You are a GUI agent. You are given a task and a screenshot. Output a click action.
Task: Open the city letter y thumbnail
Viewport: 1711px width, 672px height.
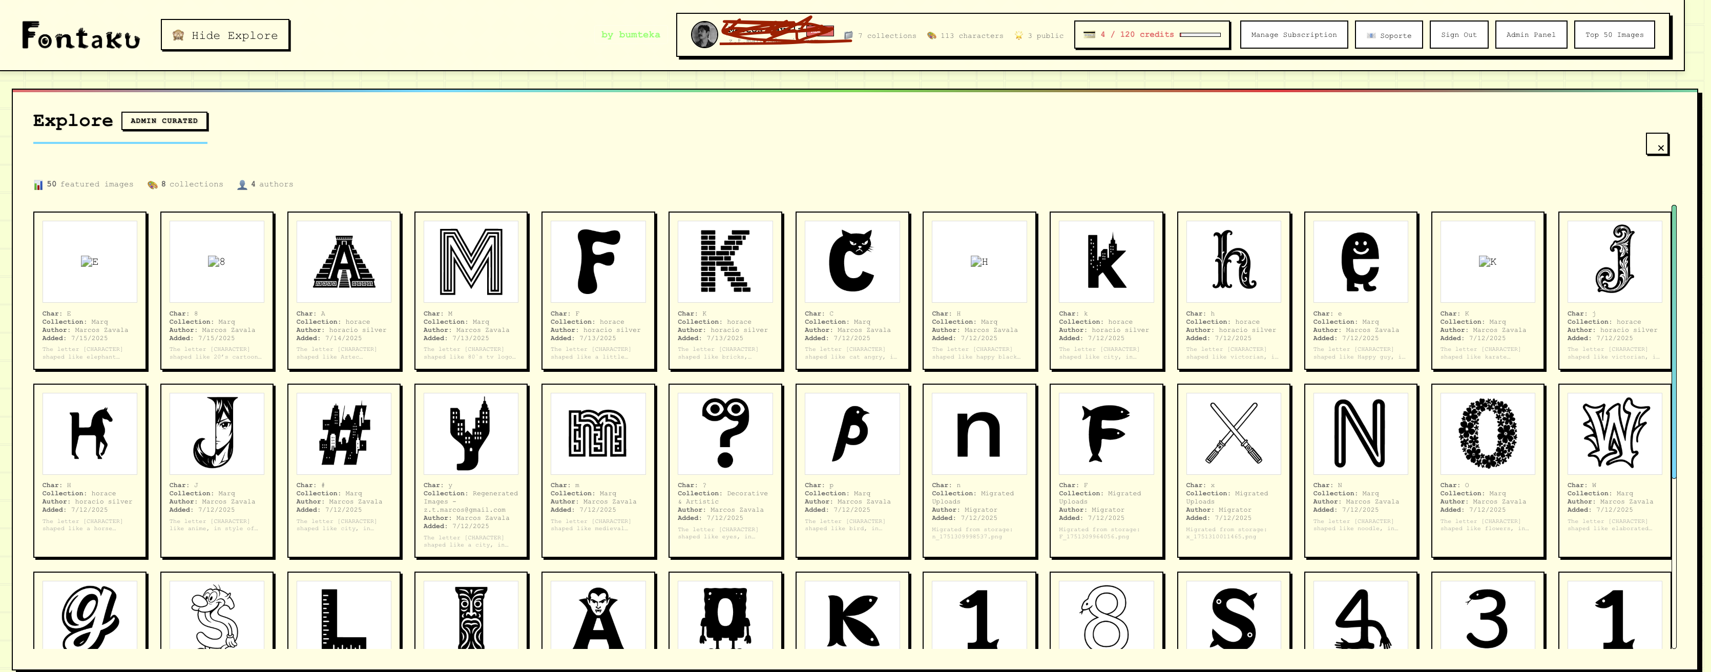[x=471, y=434]
